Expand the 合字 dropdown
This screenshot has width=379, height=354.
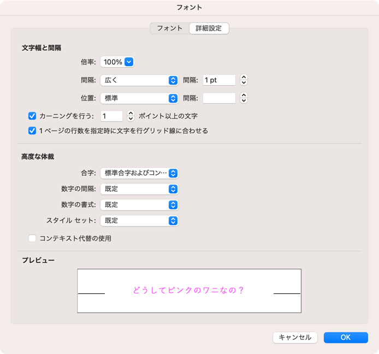coord(139,173)
